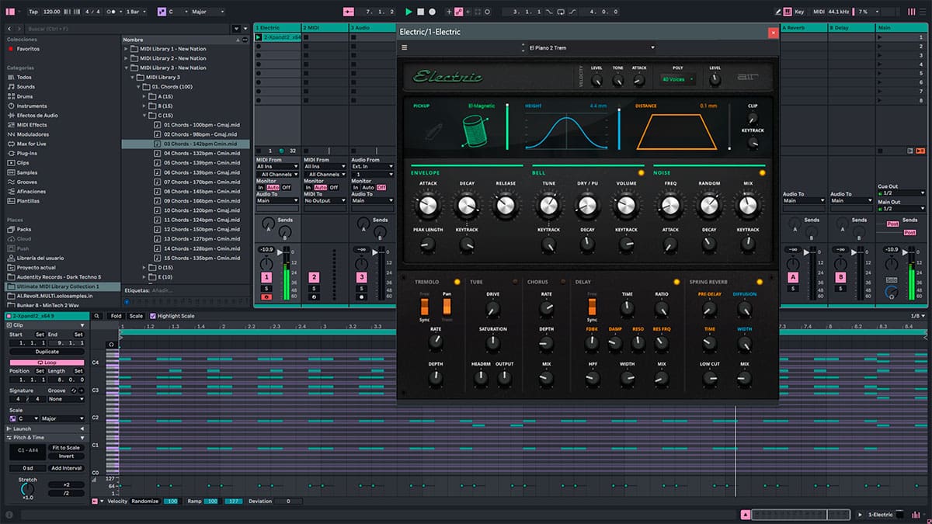Open the Electric plugin hamburger menu
The image size is (932, 524).
[404, 47]
